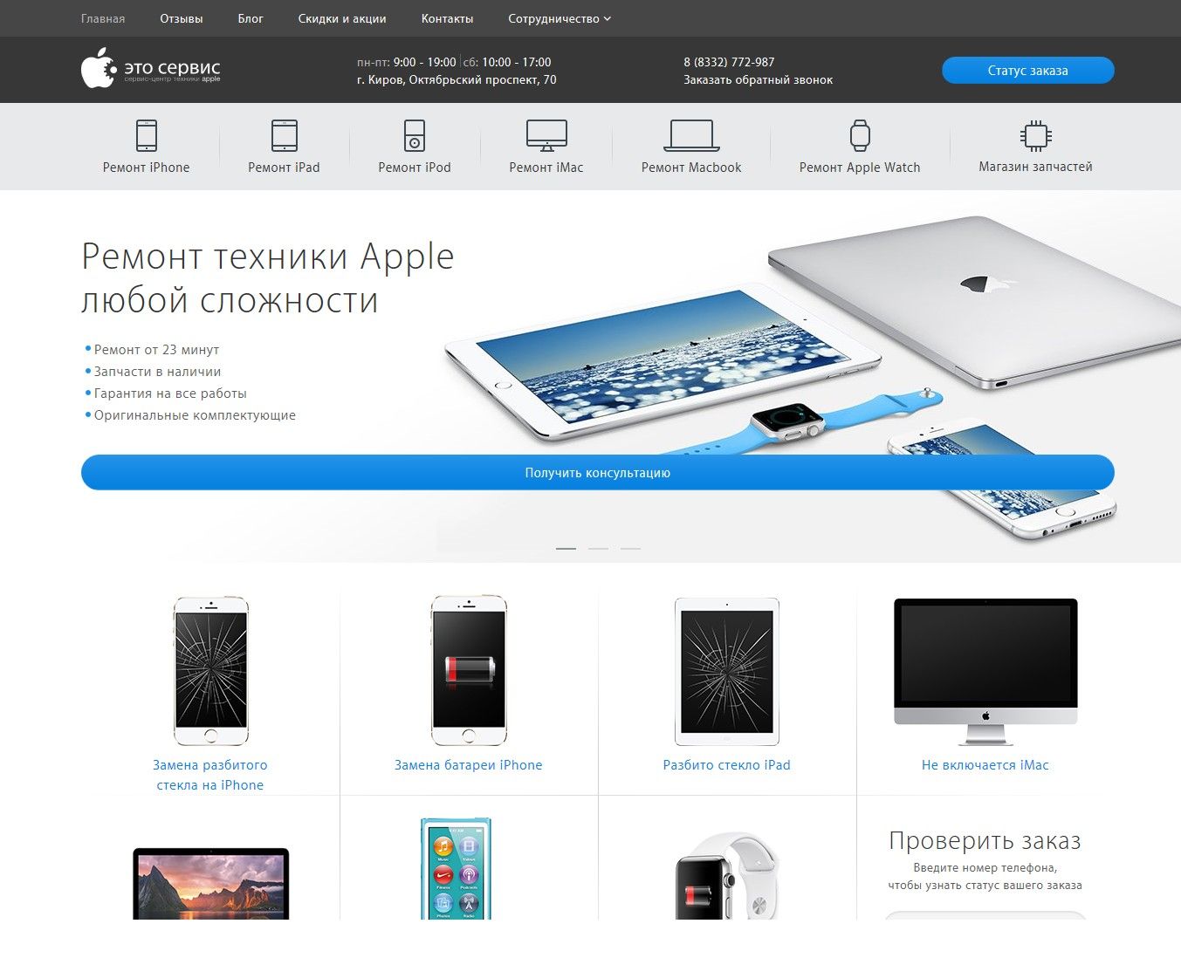Viewport: 1181px width, 958px height.
Task: Click Запчасти в наличии text
Action: pyautogui.click(x=157, y=372)
